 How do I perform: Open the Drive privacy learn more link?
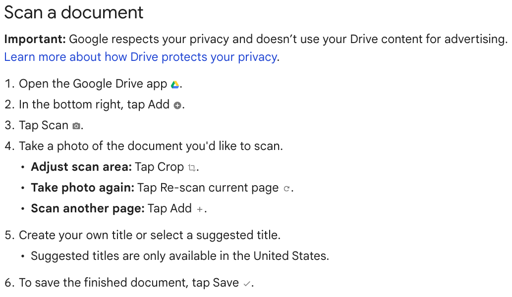tap(141, 57)
